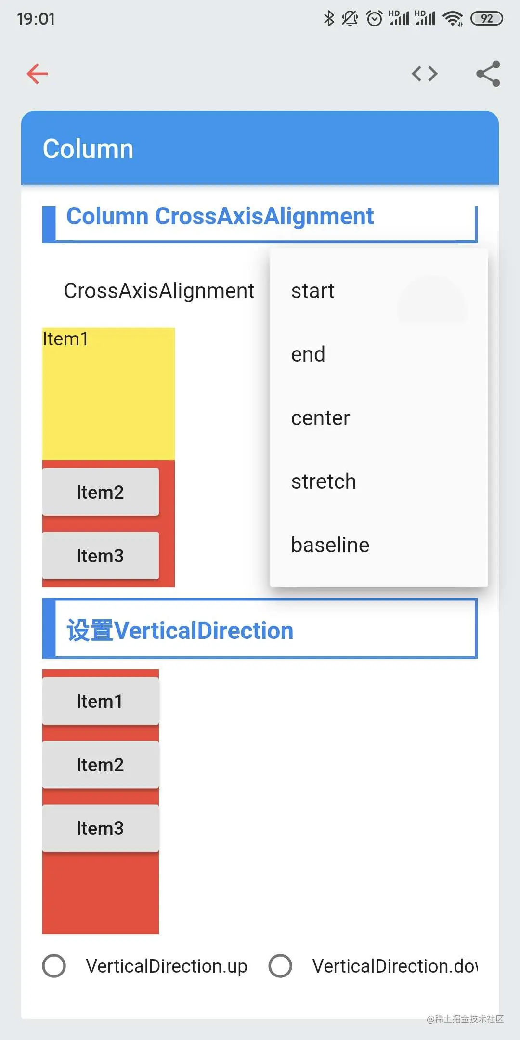Tap the muted bell status icon

tap(350, 19)
